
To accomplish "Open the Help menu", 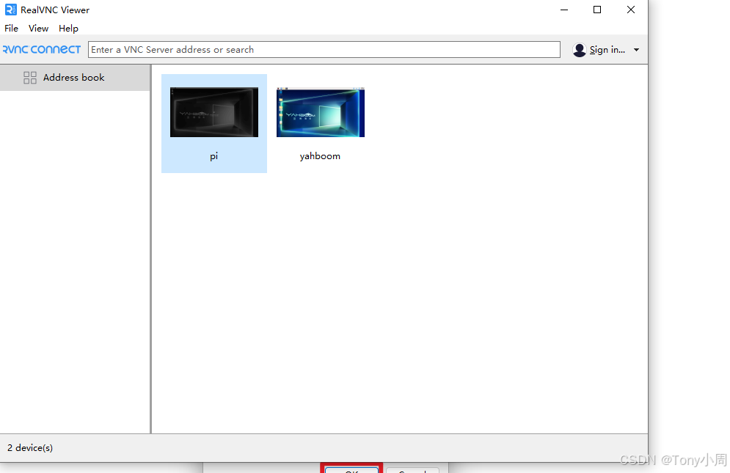I will 68,29.
